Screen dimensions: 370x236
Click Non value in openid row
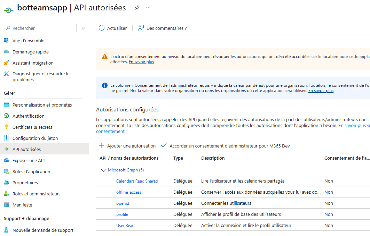click(x=329, y=203)
